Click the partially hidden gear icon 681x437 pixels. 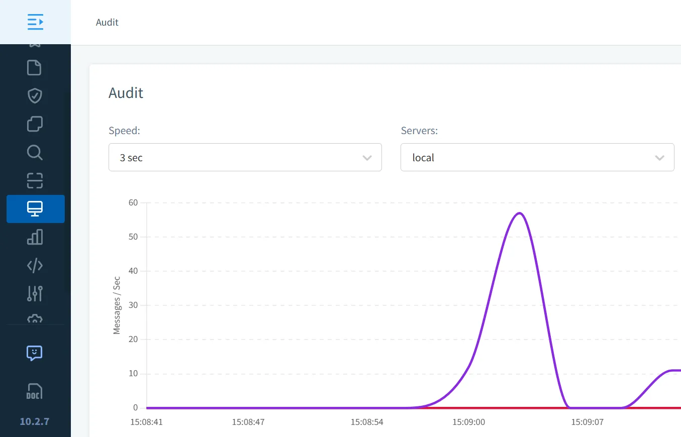(35, 319)
